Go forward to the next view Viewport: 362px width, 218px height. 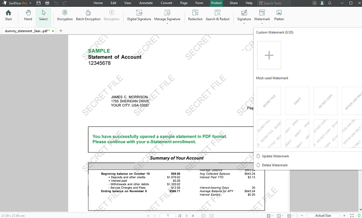(x=211, y=216)
